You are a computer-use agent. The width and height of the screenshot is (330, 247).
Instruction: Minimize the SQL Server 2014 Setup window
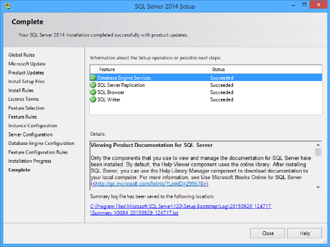(x=293, y=5)
